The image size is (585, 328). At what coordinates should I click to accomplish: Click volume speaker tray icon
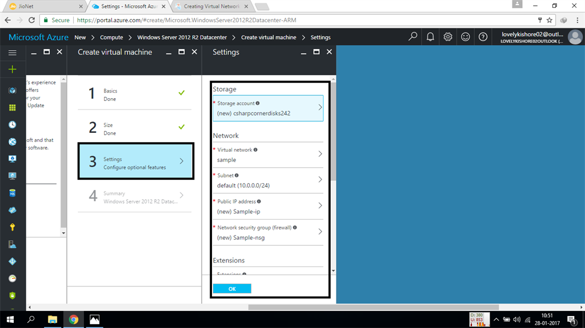[x=516, y=319]
